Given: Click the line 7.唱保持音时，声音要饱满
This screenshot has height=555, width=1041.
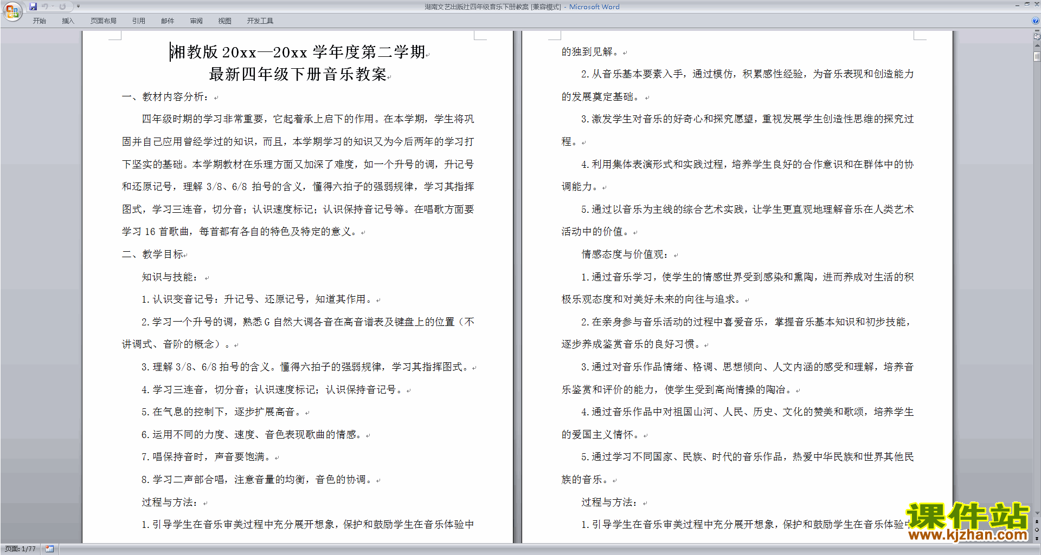Looking at the screenshot, I should 206,457.
